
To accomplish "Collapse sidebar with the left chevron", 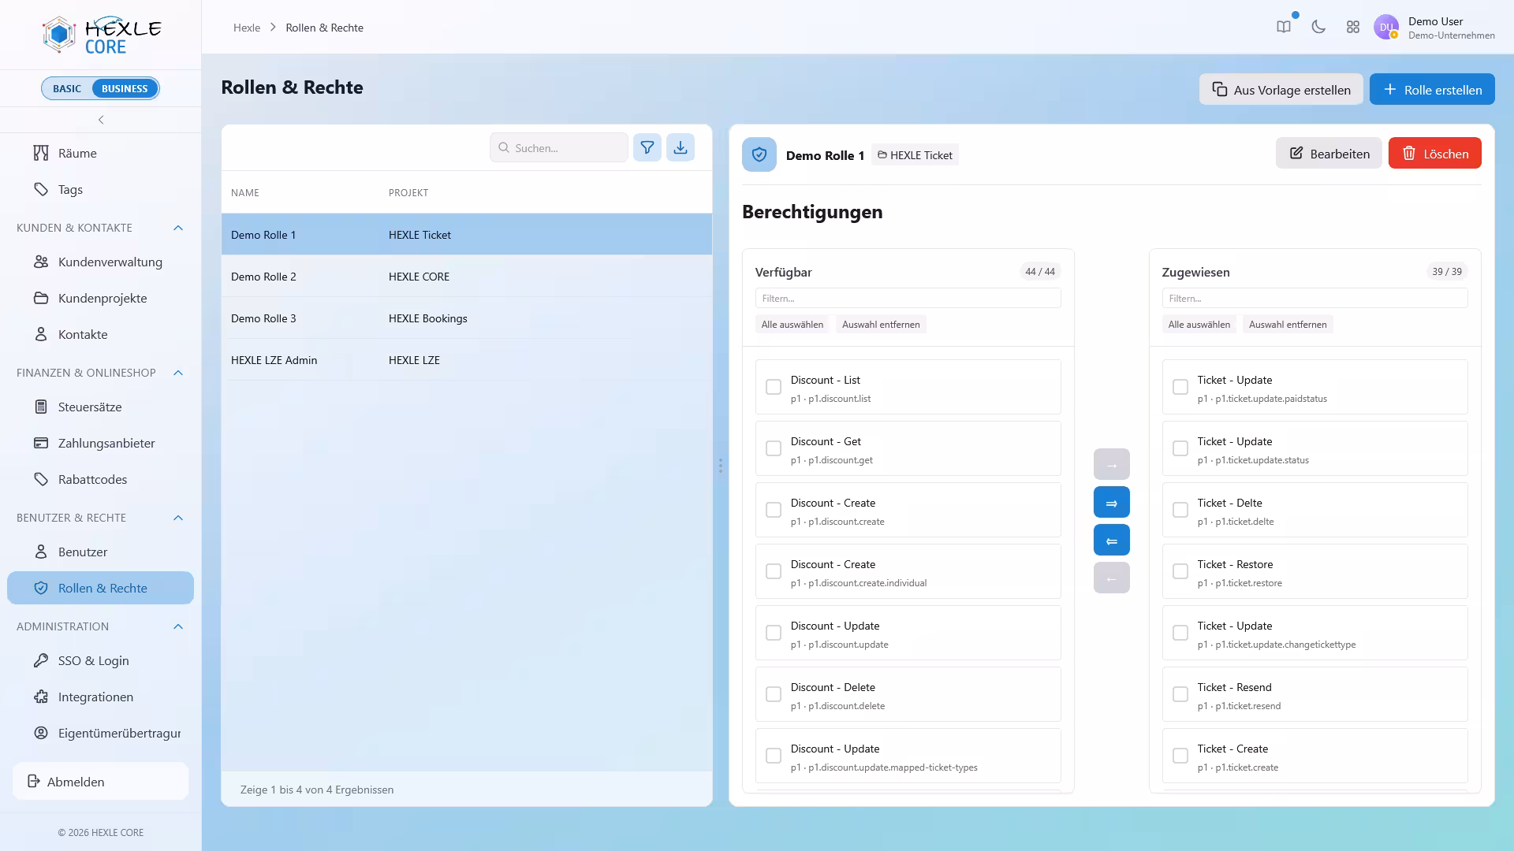I will click(101, 120).
